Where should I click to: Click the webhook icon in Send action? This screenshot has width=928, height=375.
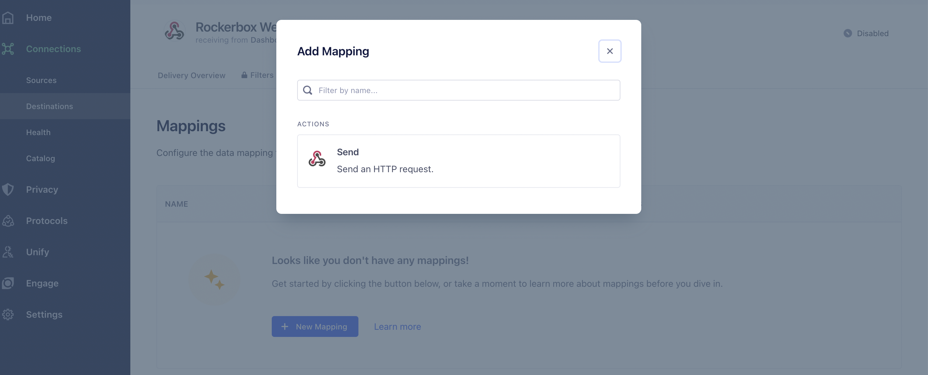317,159
